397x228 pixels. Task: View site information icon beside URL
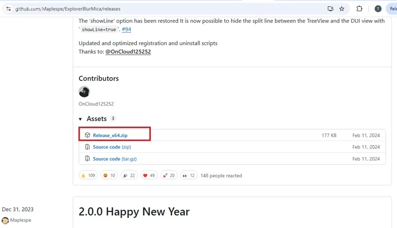coord(8,8)
